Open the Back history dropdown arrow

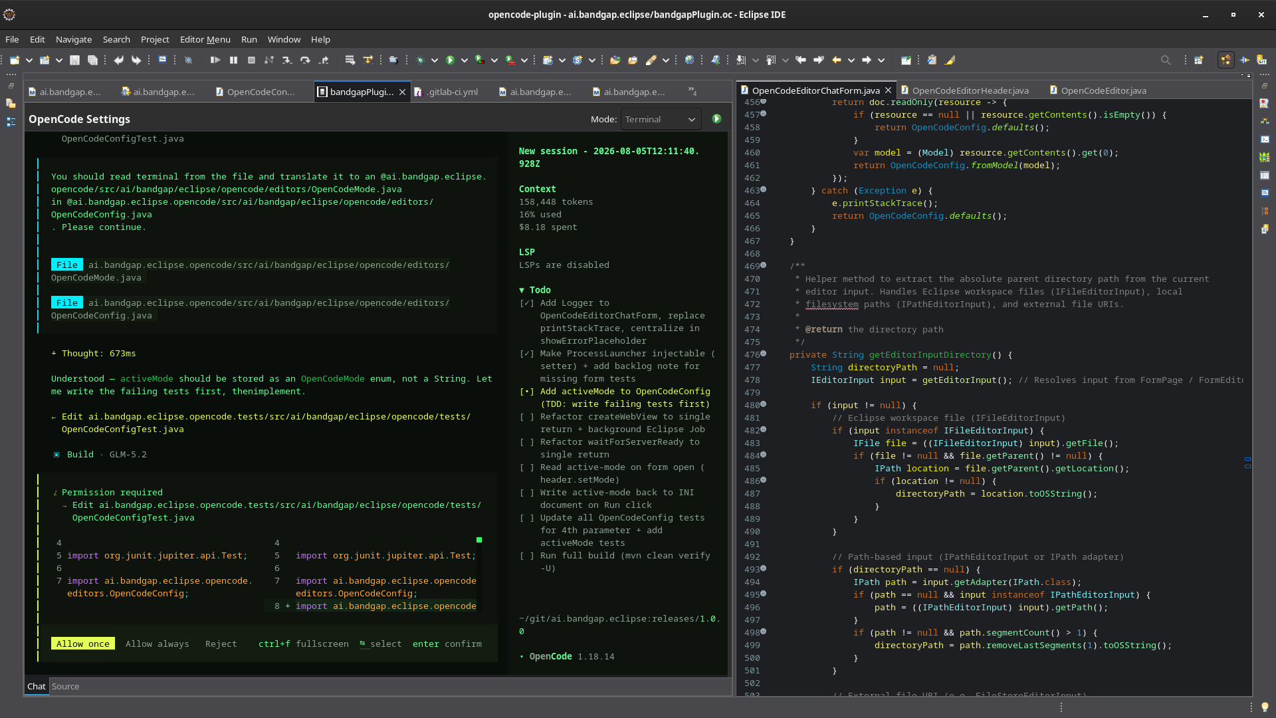[851, 60]
